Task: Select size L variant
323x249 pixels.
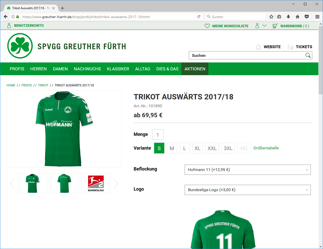Action: (x=185, y=148)
